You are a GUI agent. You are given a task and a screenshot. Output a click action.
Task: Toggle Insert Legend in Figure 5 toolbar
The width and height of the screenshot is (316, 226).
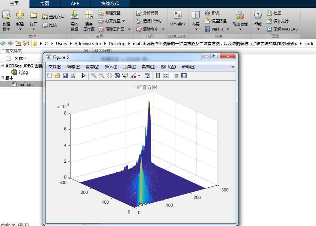pyautogui.click(x=166, y=76)
